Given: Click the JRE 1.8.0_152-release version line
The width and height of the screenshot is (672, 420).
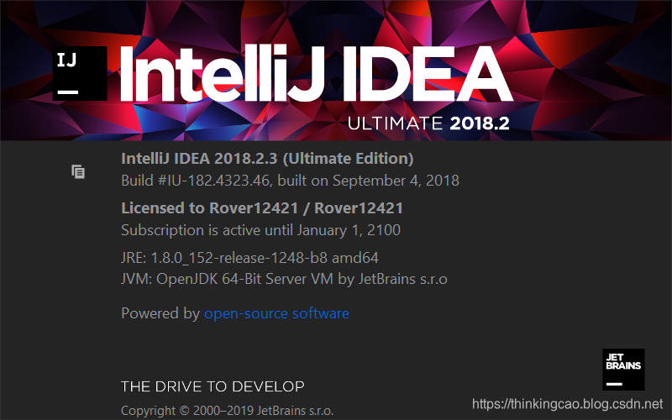Looking at the screenshot, I should tap(249, 258).
